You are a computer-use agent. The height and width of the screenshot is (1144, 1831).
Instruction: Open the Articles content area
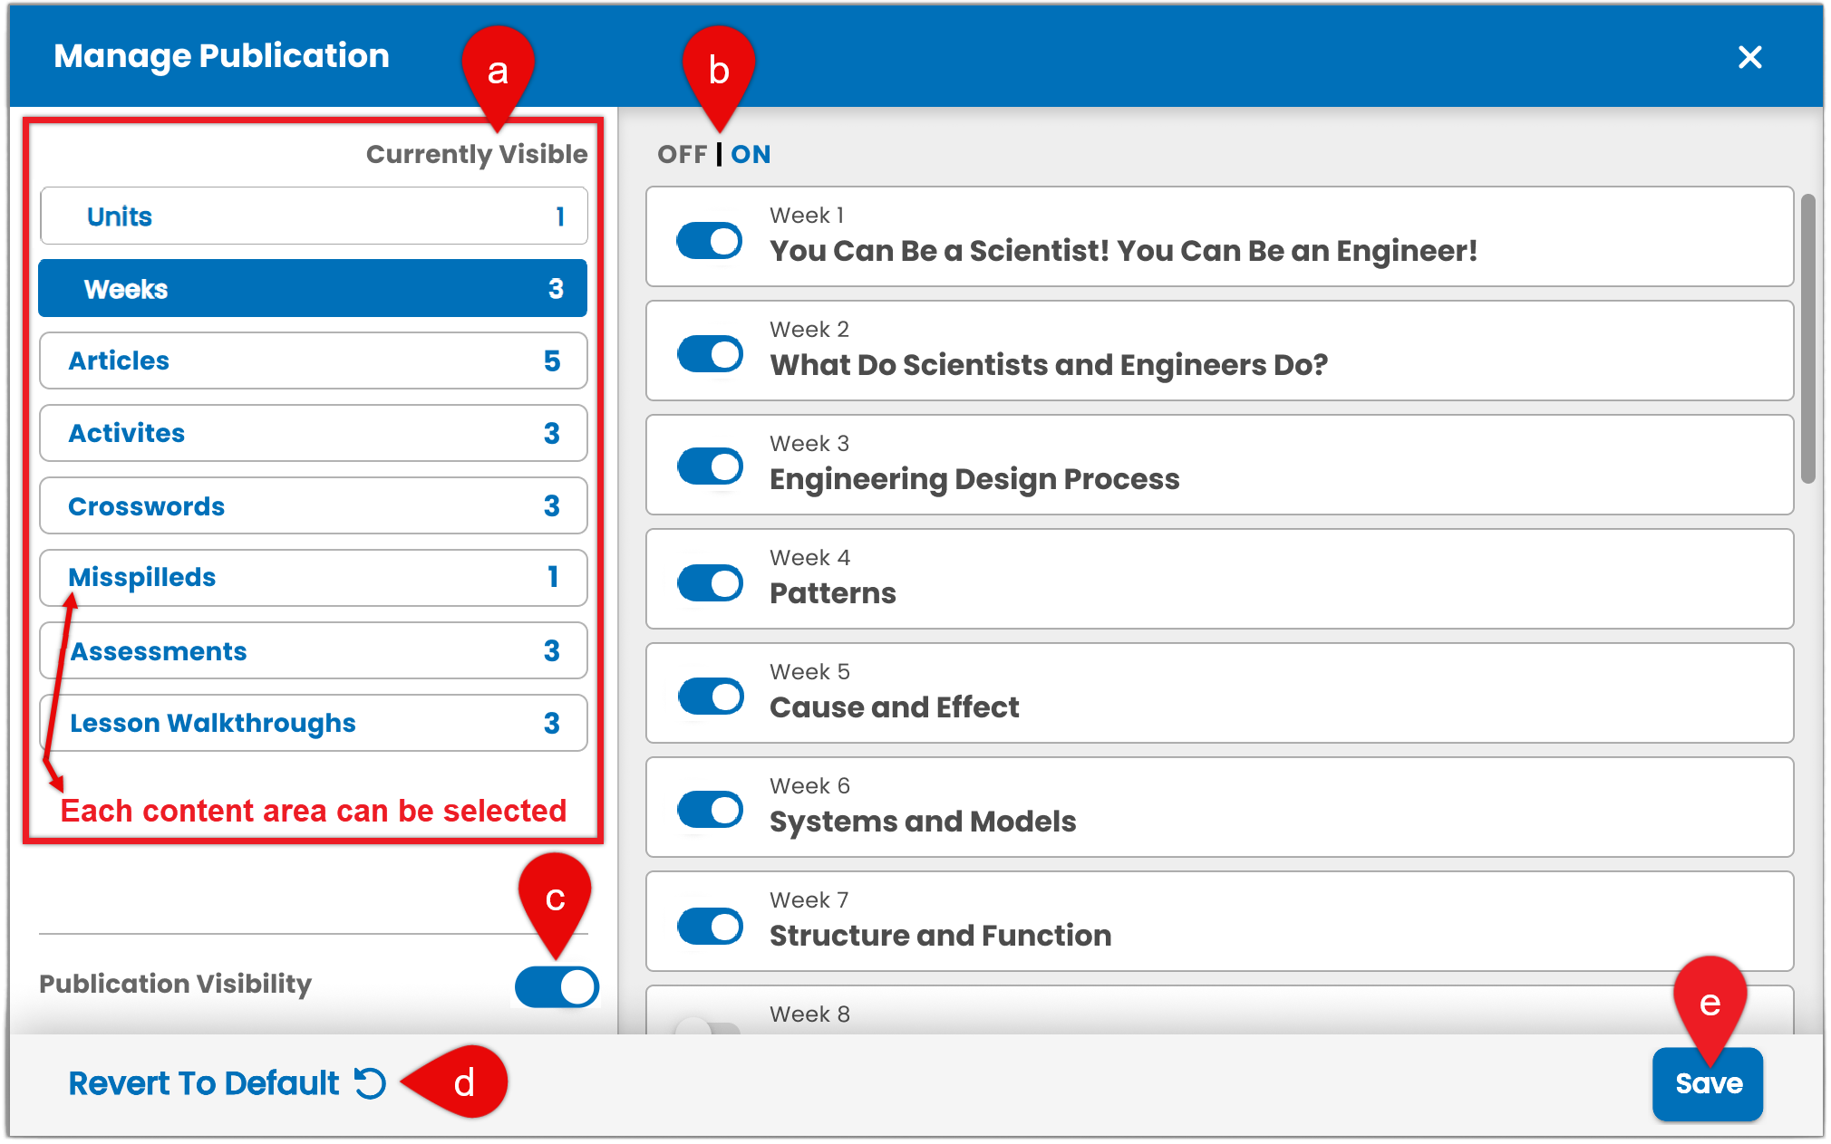coord(314,361)
